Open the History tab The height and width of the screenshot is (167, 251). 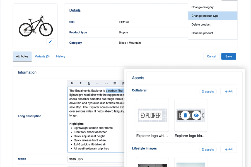[61, 57]
